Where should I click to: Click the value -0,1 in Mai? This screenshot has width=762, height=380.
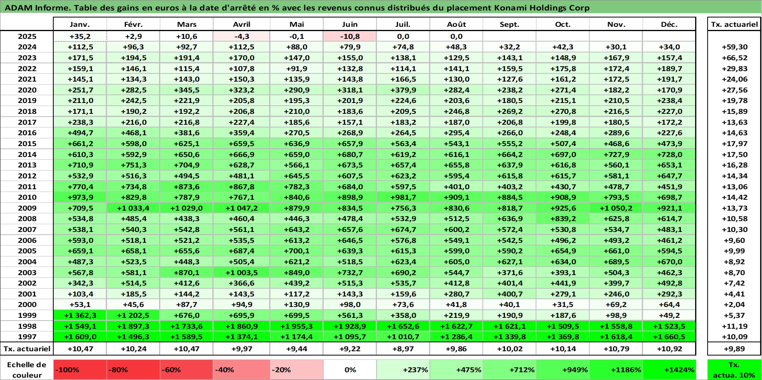pyautogui.click(x=297, y=37)
